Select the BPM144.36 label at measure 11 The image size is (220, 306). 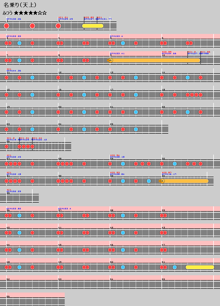point(14,71)
